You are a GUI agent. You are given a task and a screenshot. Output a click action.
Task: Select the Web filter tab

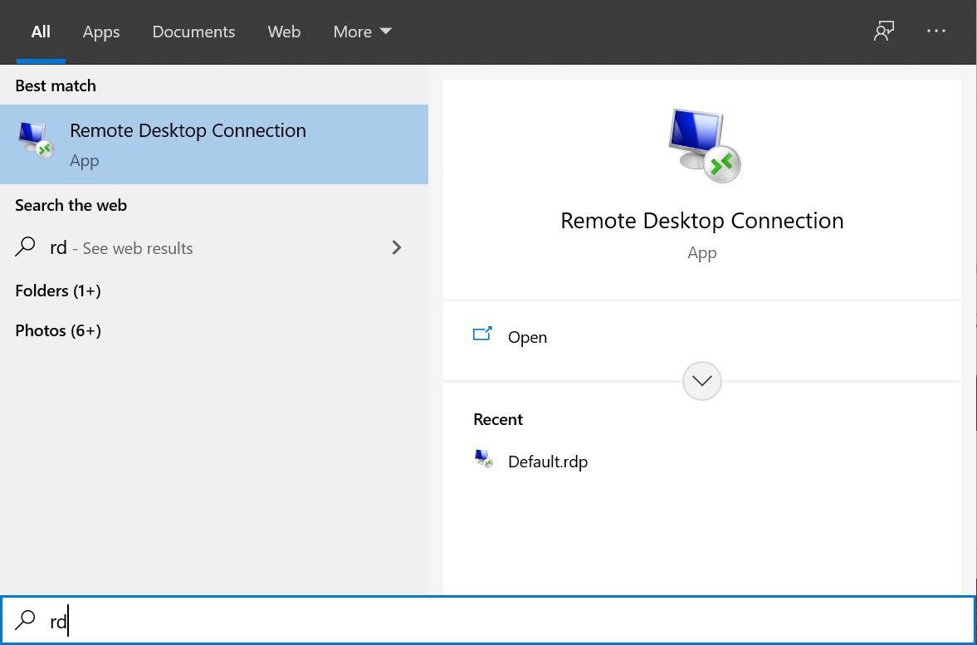click(x=284, y=32)
